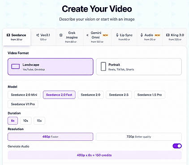Viewport: 189px width, 165px height.
Task: Open the Seedance tab
Action: (x=17, y=37)
